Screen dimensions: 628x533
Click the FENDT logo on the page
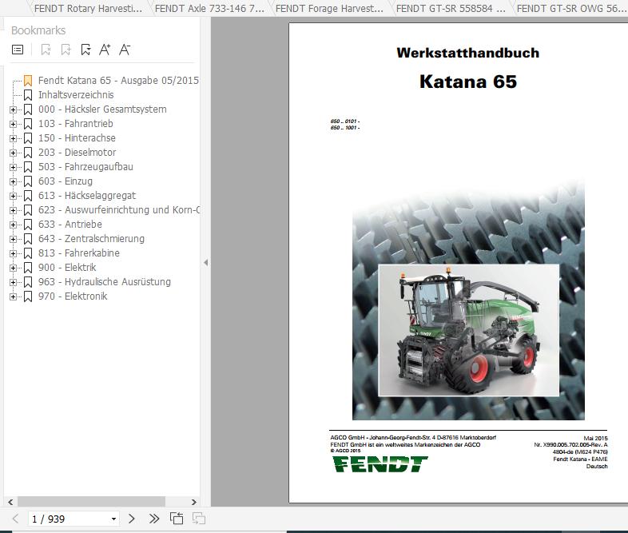coord(380,464)
